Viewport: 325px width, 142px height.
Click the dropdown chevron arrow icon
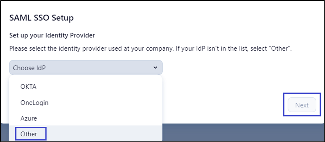point(155,68)
